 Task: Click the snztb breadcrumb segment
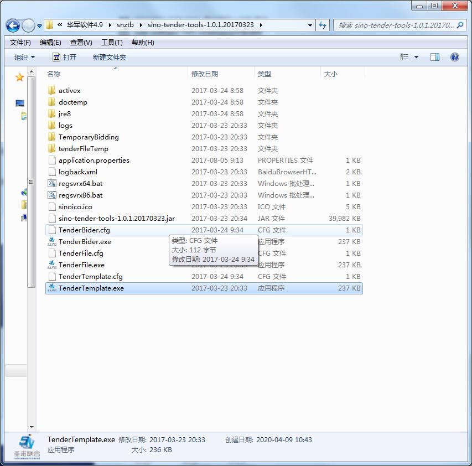point(125,25)
